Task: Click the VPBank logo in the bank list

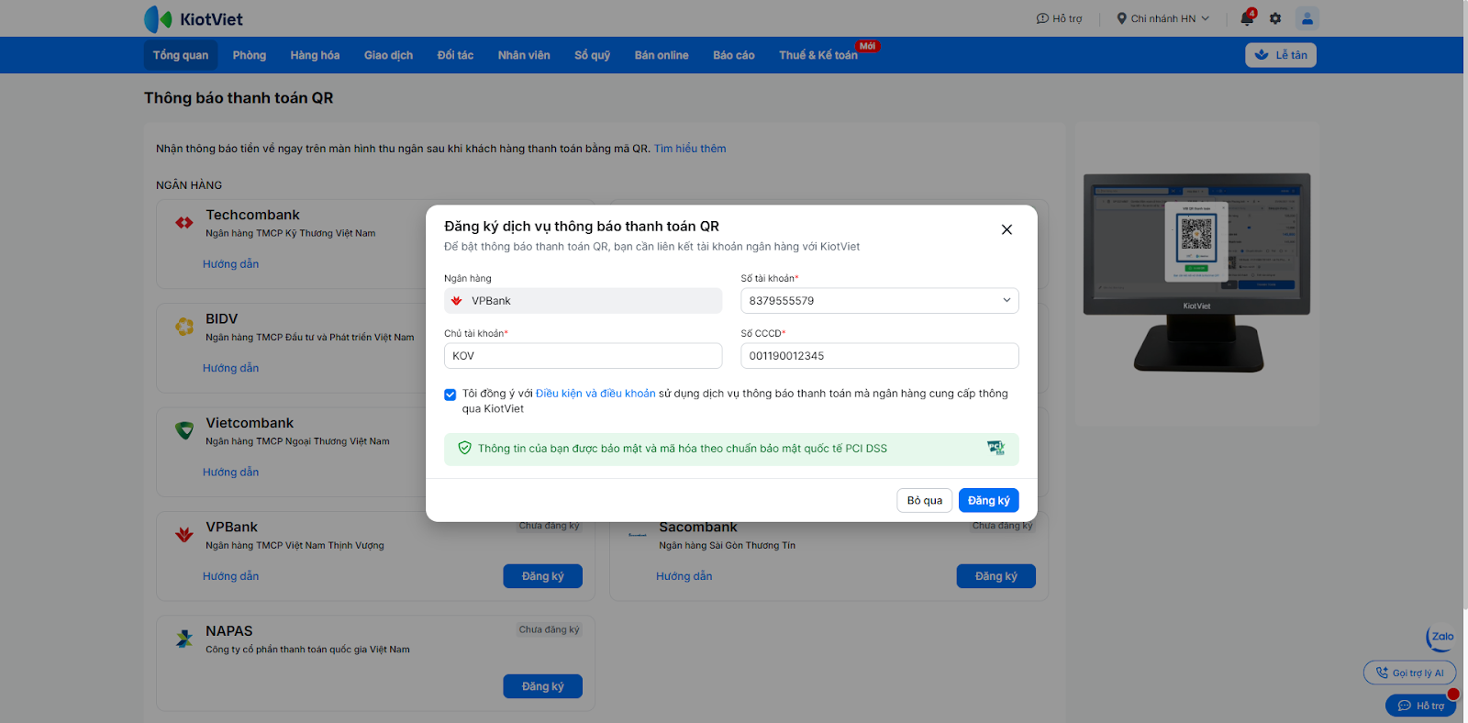Action: pyautogui.click(x=184, y=534)
